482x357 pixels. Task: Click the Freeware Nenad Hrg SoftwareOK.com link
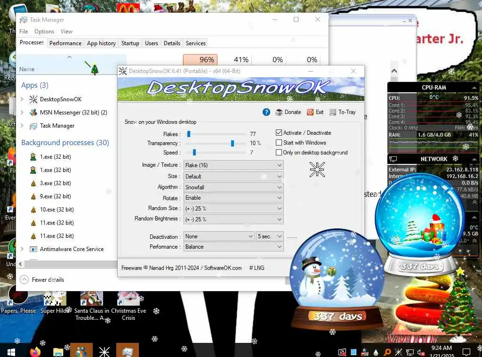pos(181,268)
